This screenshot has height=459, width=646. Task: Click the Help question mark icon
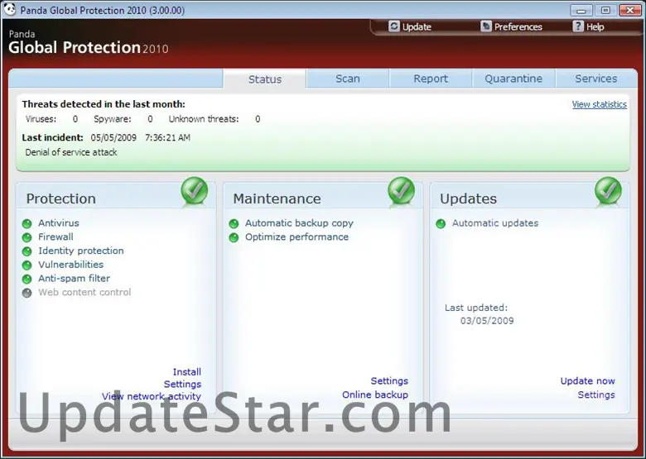click(578, 26)
